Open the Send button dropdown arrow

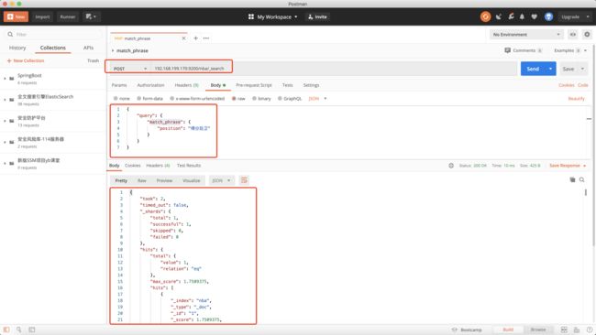pos(550,69)
